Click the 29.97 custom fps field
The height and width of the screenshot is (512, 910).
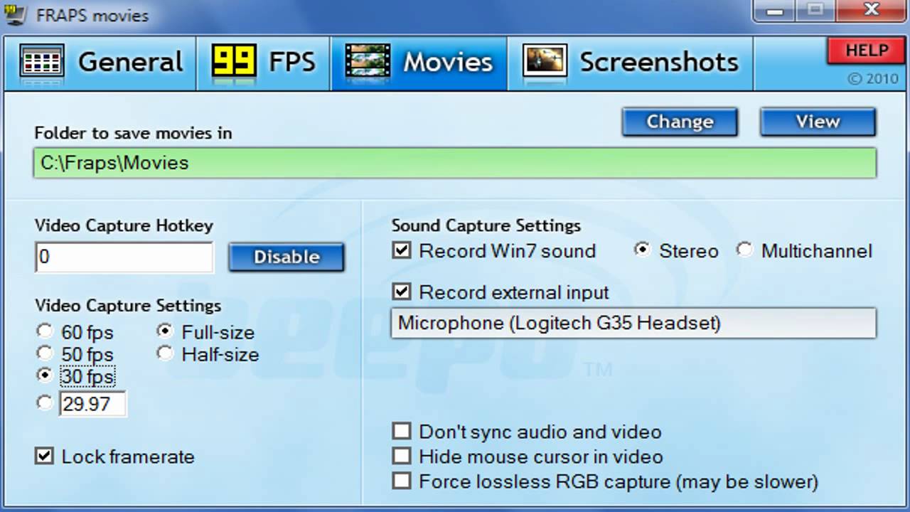tap(93, 404)
